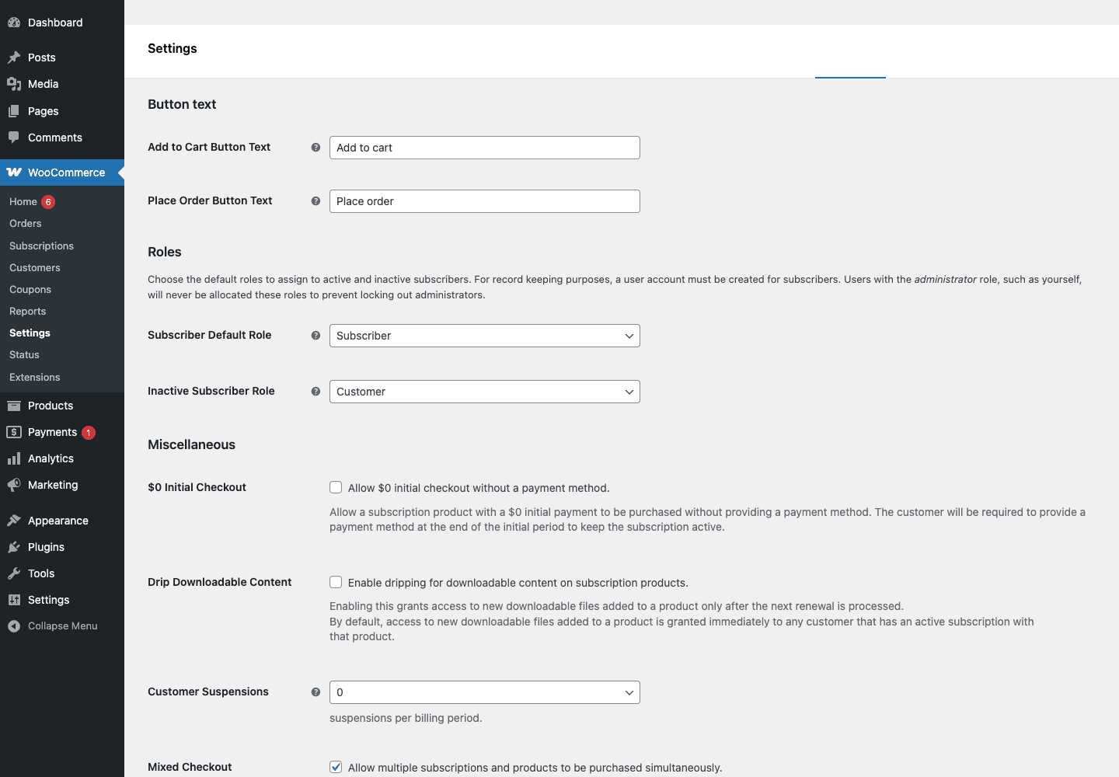The width and height of the screenshot is (1119, 777).
Task: Open the Plugins menu link
Action: (47, 547)
